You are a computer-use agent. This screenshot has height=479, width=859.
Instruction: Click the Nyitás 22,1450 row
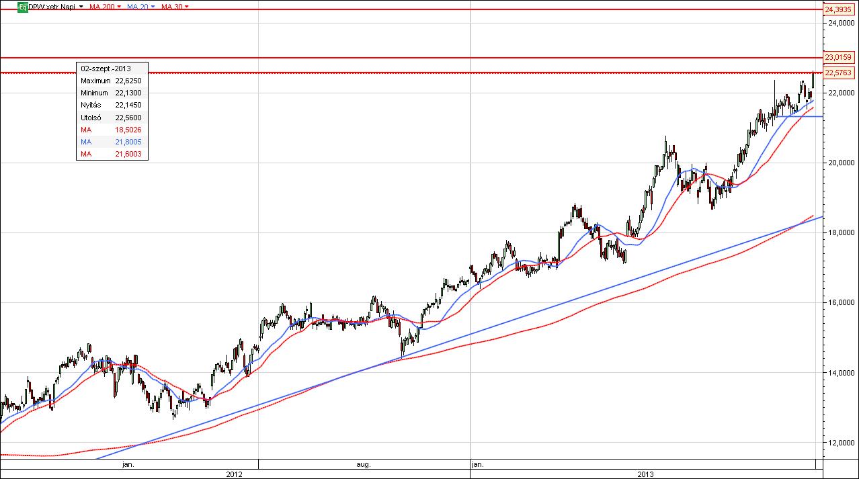coord(112,105)
